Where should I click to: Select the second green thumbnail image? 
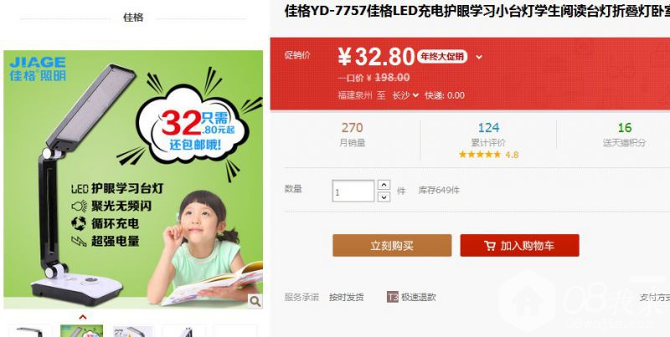[81, 331]
